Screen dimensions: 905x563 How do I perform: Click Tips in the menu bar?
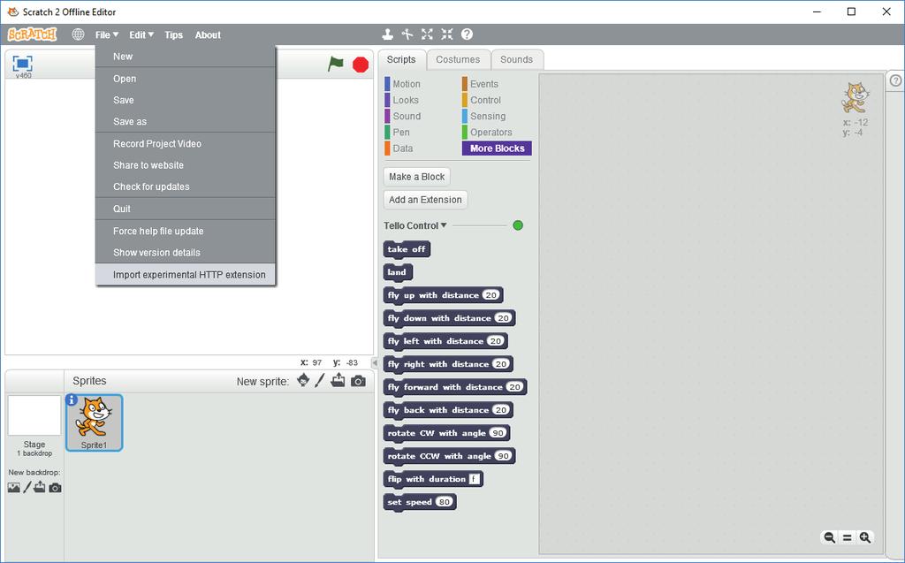(174, 34)
